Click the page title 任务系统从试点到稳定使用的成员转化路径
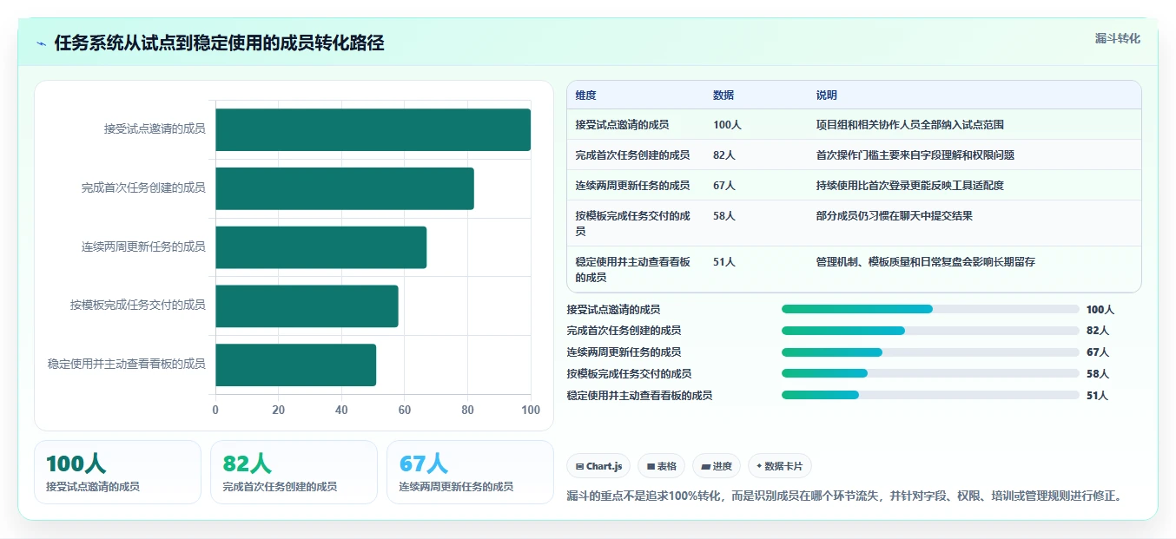Image resolution: width=1176 pixels, height=539 pixels. click(x=219, y=43)
